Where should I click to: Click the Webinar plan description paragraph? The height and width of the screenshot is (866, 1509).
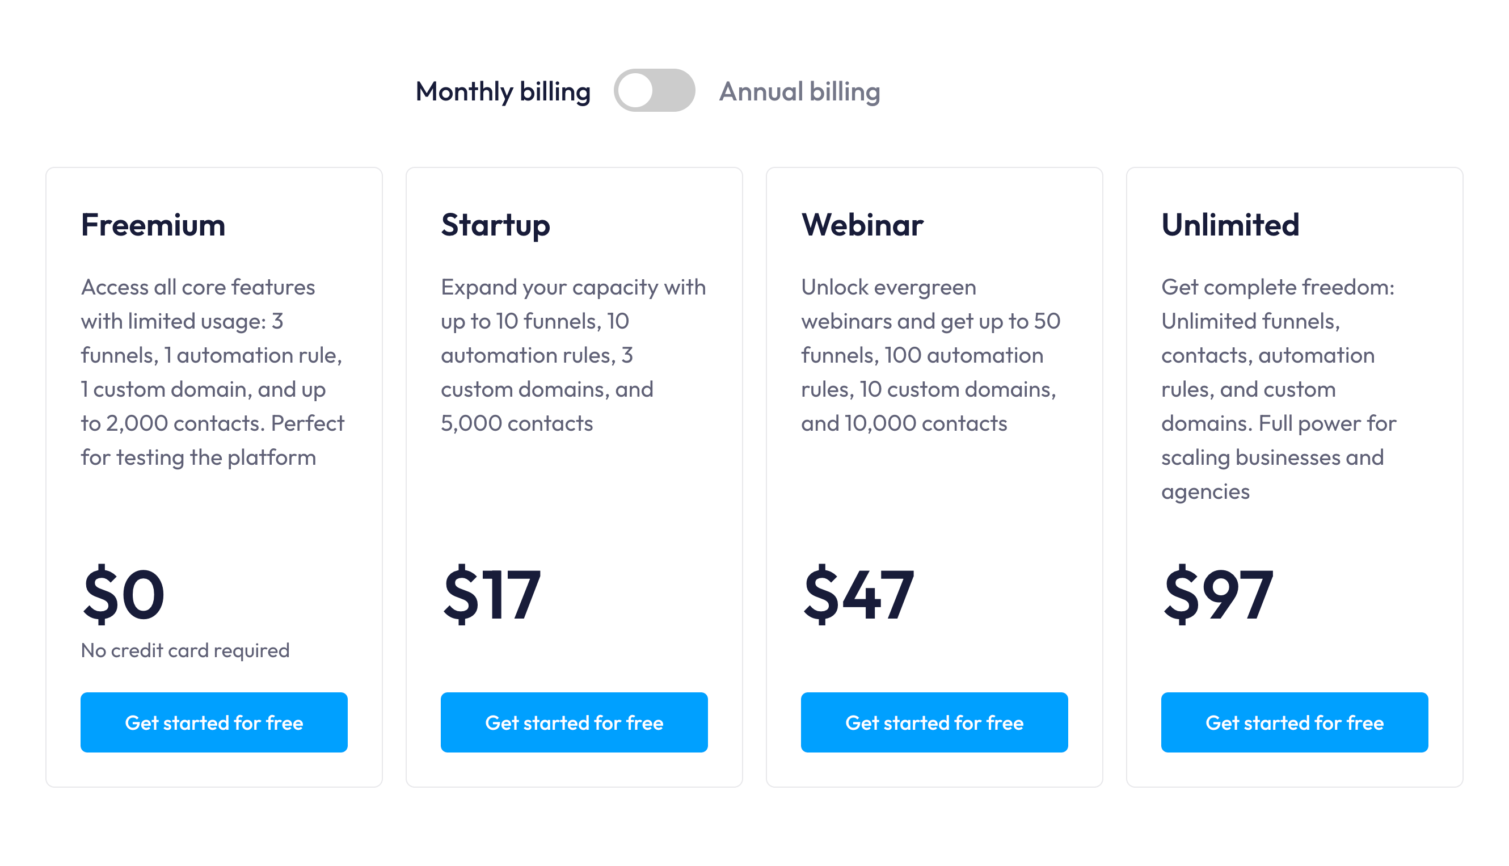click(930, 355)
